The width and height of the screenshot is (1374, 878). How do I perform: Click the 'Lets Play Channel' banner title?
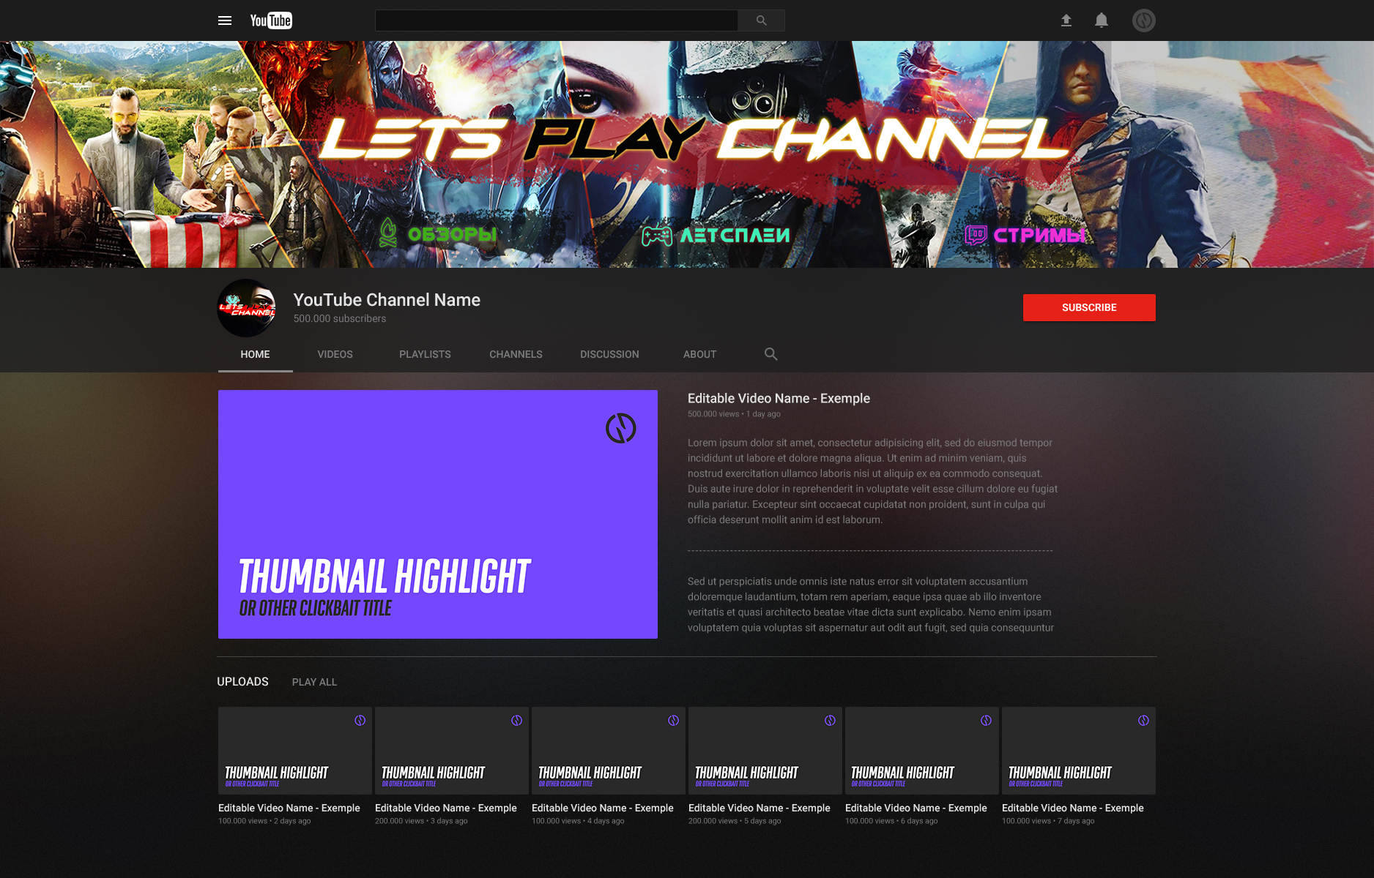click(x=694, y=139)
